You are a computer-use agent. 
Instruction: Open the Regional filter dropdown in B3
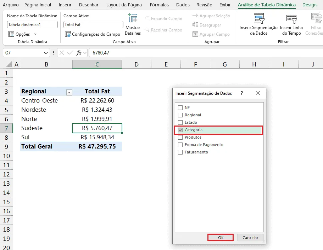(69, 92)
